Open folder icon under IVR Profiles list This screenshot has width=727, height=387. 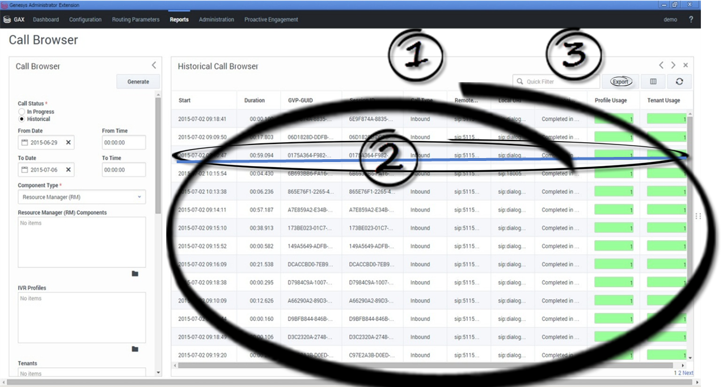tap(135, 349)
